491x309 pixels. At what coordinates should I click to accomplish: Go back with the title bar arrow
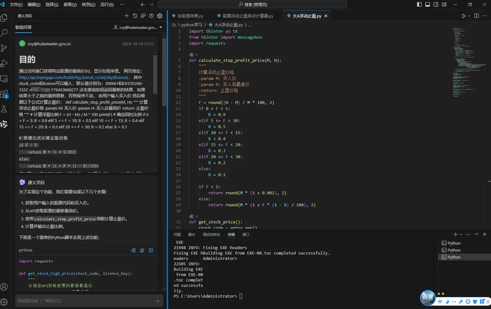143,5
